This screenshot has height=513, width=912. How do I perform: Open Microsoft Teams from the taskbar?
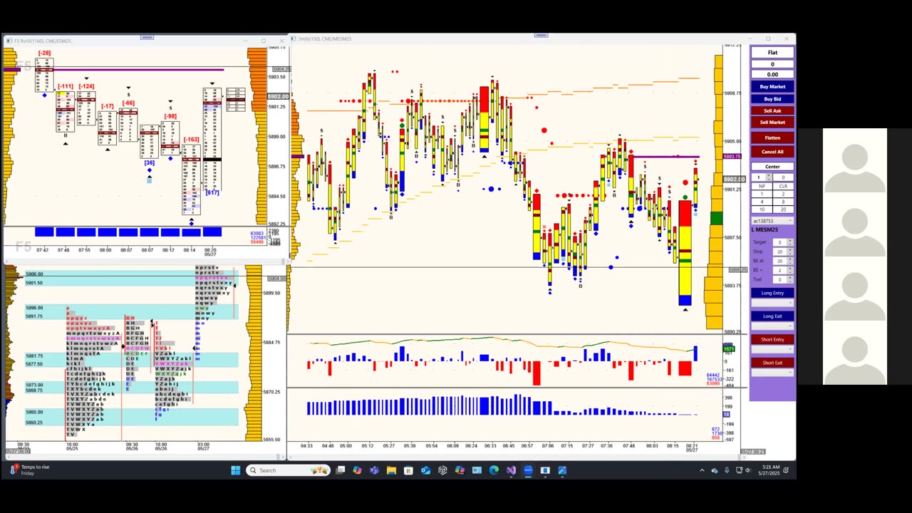[x=374, y=470]
